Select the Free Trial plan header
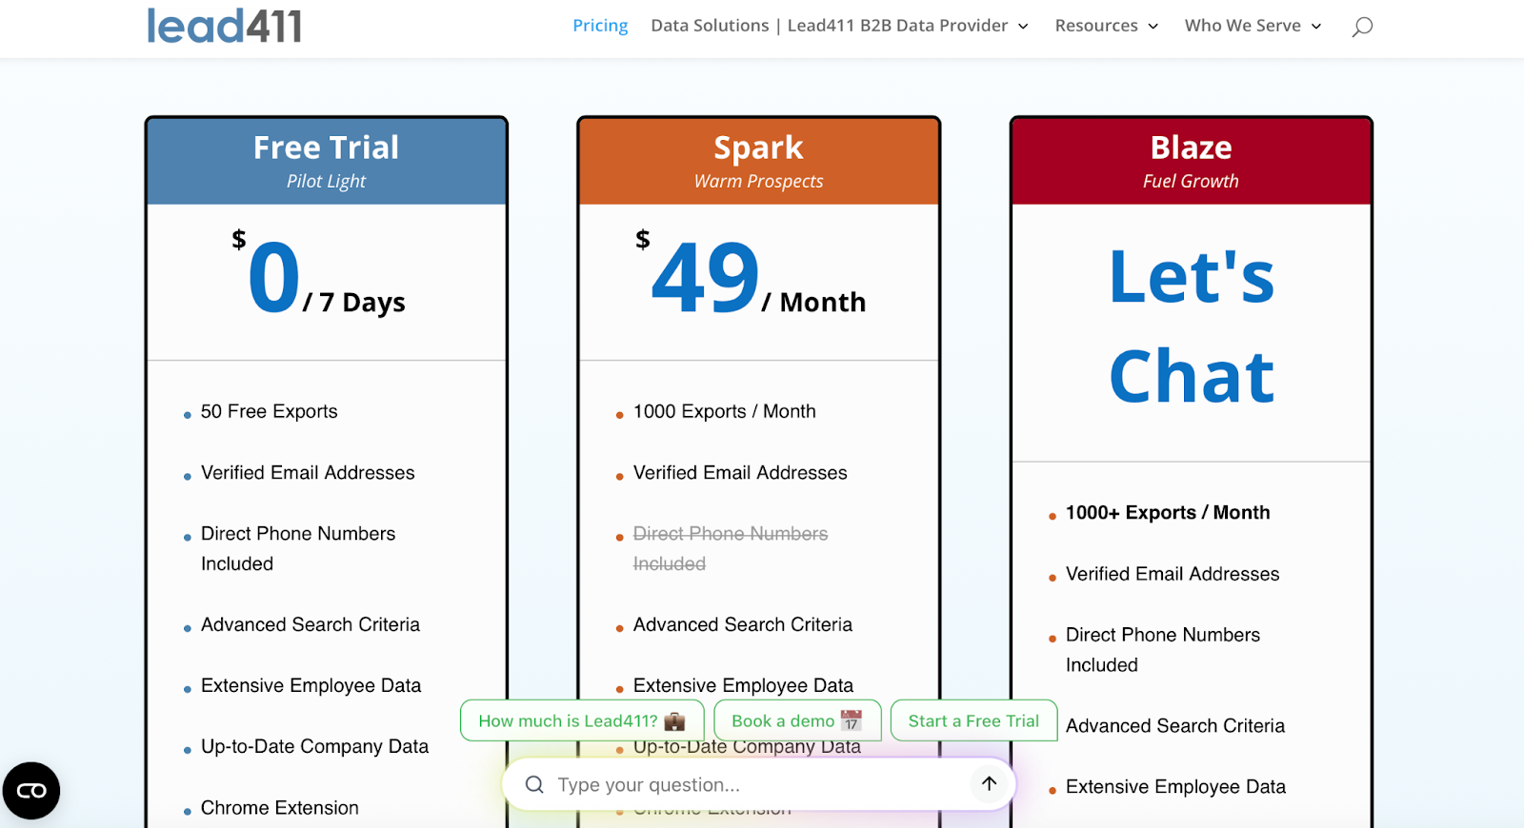Screen dimensions: 1524x828 (327, 161)
